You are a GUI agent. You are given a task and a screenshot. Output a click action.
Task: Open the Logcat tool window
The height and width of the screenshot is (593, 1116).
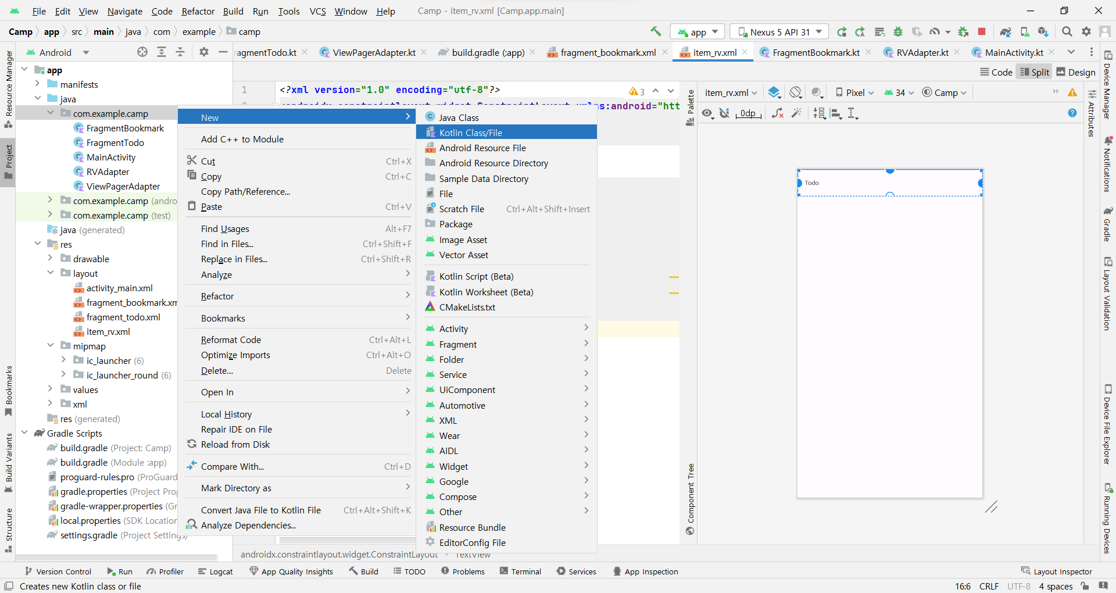[x=215, y=571]
